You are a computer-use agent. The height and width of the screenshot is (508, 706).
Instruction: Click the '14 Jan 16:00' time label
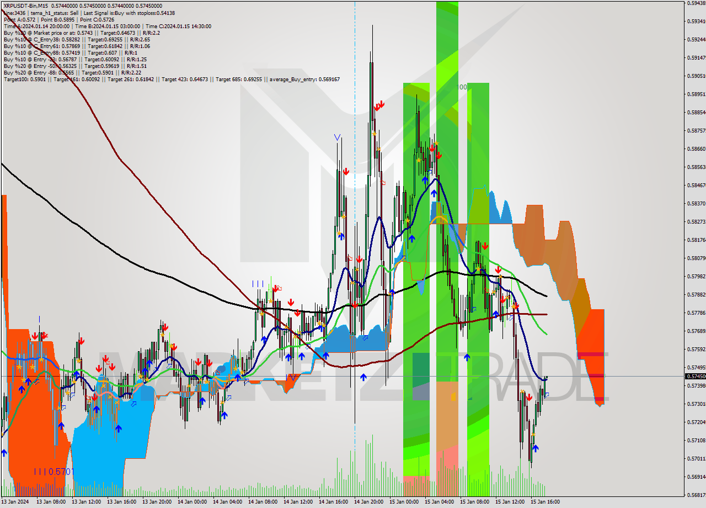point(334,502)
